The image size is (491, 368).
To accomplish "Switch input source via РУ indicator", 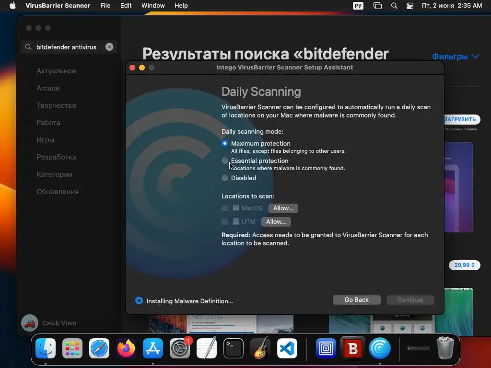I will pyautogui.click(x=358, y=6).
